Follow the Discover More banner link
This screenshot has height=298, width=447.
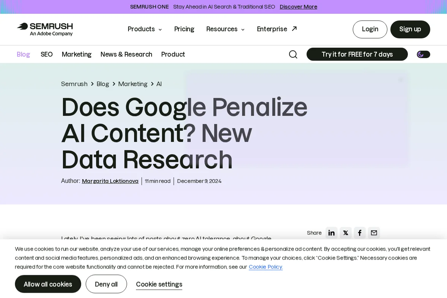click(298, 7)
